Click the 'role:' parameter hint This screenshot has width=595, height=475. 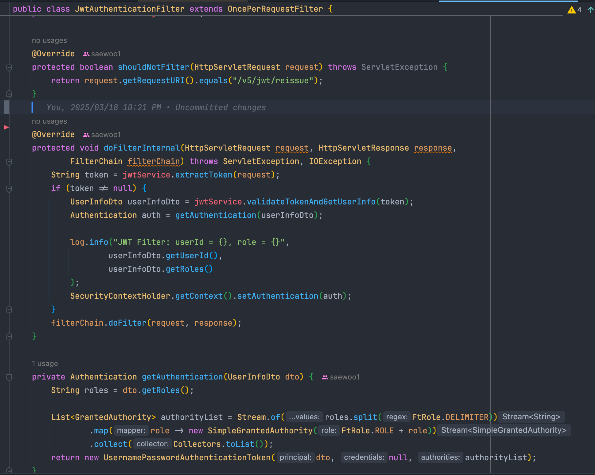coord(329,430)
